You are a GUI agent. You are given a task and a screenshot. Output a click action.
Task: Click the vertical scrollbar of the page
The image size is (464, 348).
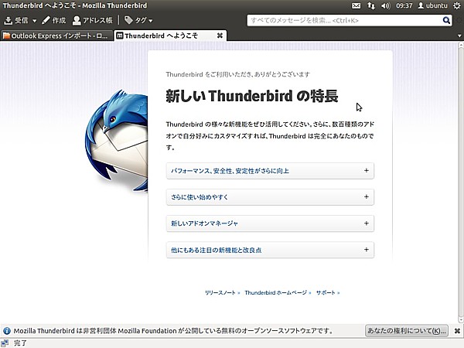pos(461,183)
